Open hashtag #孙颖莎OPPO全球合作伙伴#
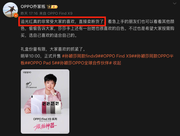The width and height of the screenshot is (180, 136). tap(84, 63)
